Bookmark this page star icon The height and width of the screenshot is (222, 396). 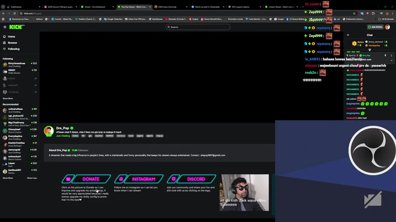pos(354,13)
